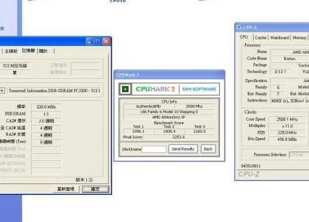Click the (Nick)name input field
This screenshot has height=222, width=309.
(154, 149)
